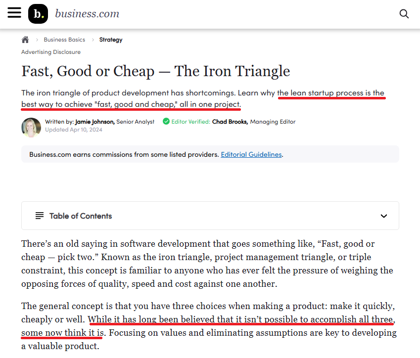The width and height of the screenshot is (420, 358).
Task: Go to home via breadcrumb house icon
Action: [25, 40]
